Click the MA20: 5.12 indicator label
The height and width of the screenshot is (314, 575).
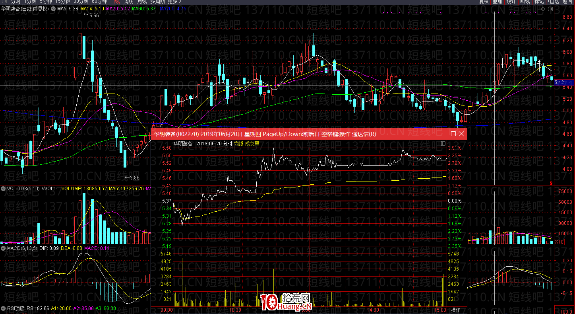119,8
